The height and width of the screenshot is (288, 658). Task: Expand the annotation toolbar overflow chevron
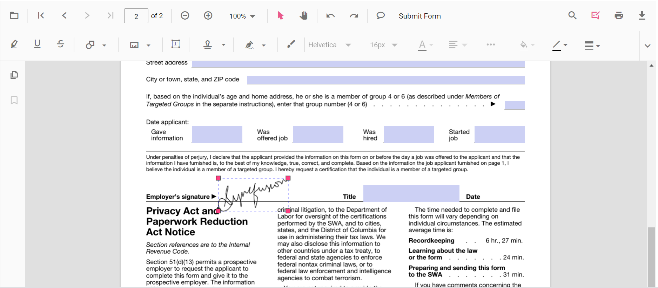[x=647, y=46]
